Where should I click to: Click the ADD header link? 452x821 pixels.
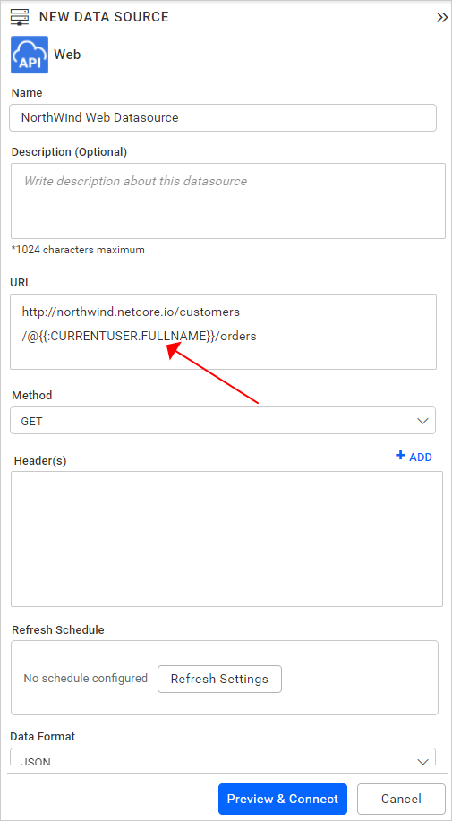click(414, 457)
